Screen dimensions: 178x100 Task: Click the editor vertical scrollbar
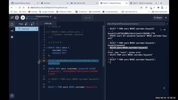coord(103,46)
